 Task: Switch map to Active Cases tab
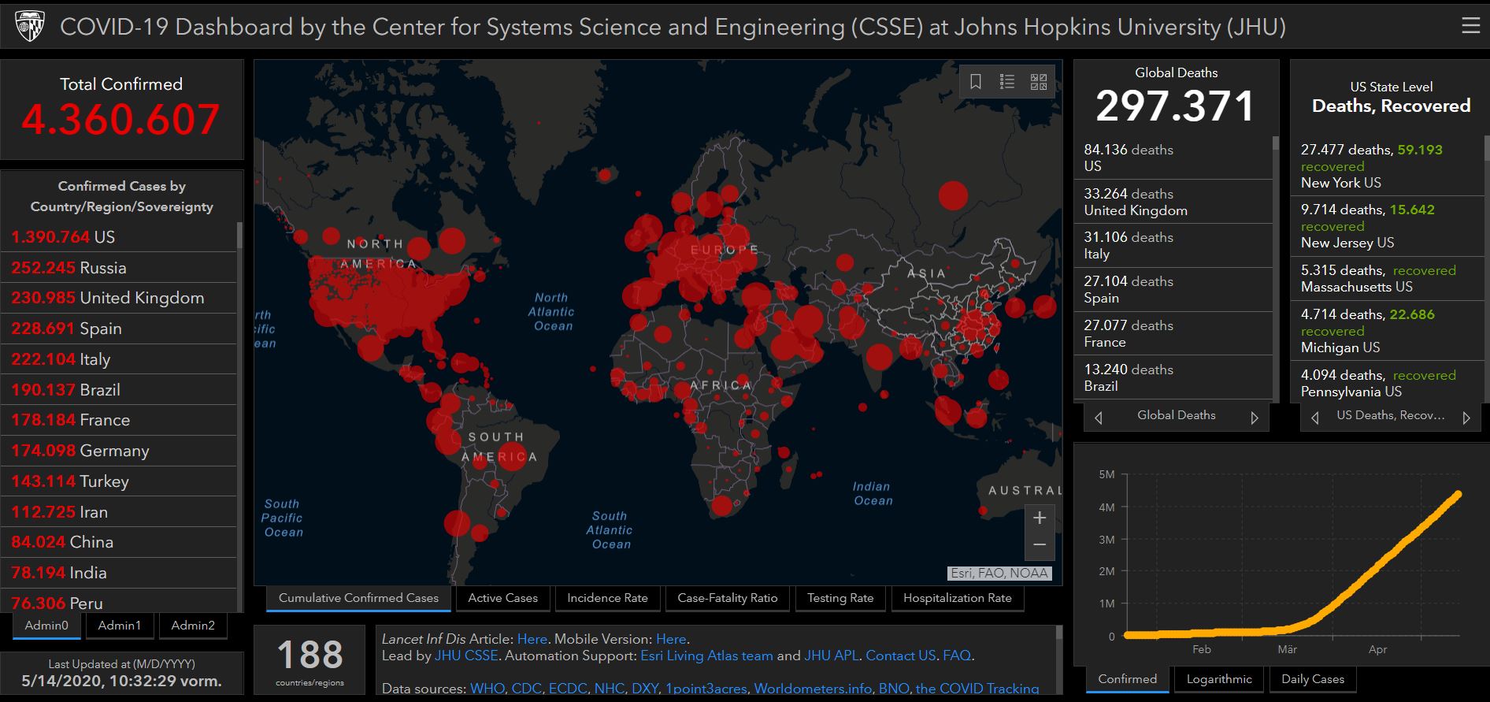pyautogui.click(x=502, y=598)
